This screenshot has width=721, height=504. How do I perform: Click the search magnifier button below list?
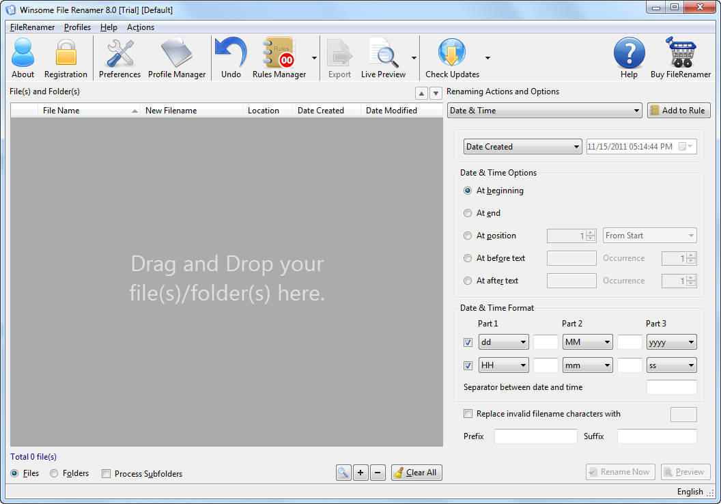click(x=343, y=473)
